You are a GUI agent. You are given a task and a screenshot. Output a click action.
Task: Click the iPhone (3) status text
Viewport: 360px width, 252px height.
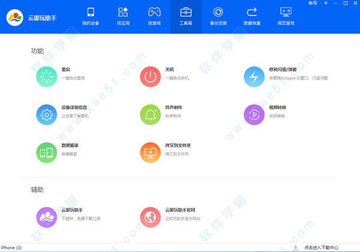(x=11, y=248)
